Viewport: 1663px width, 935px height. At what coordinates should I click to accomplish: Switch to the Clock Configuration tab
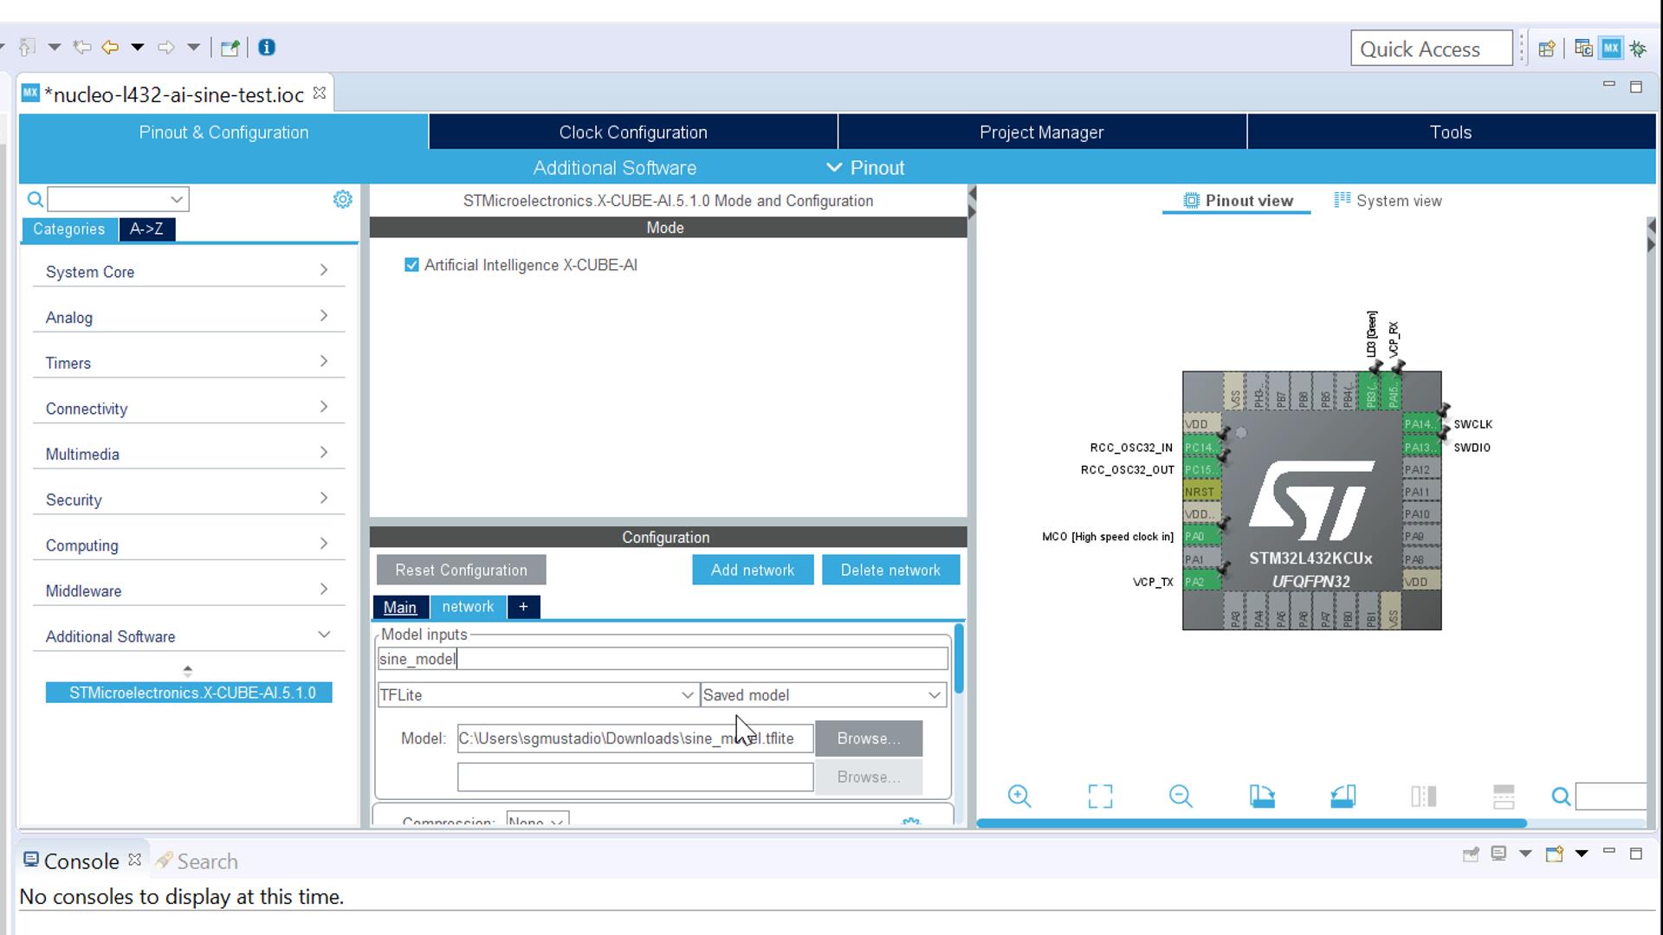pos(632,132)
